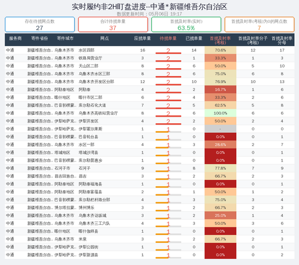299x265 pixels.
Task: Select the 乌鲁木齐高铁站营业厅 station row
Action: pos(149,113)
